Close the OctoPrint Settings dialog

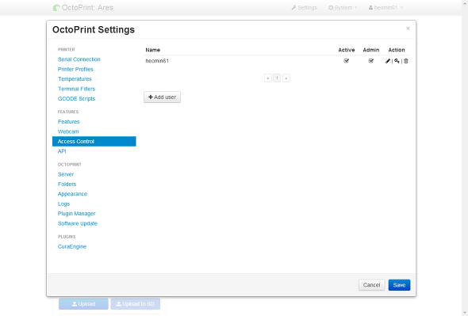408,29
